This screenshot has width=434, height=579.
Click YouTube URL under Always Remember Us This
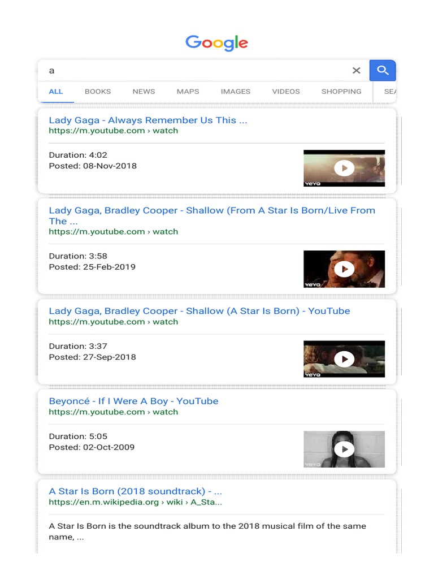click(113, 131)
